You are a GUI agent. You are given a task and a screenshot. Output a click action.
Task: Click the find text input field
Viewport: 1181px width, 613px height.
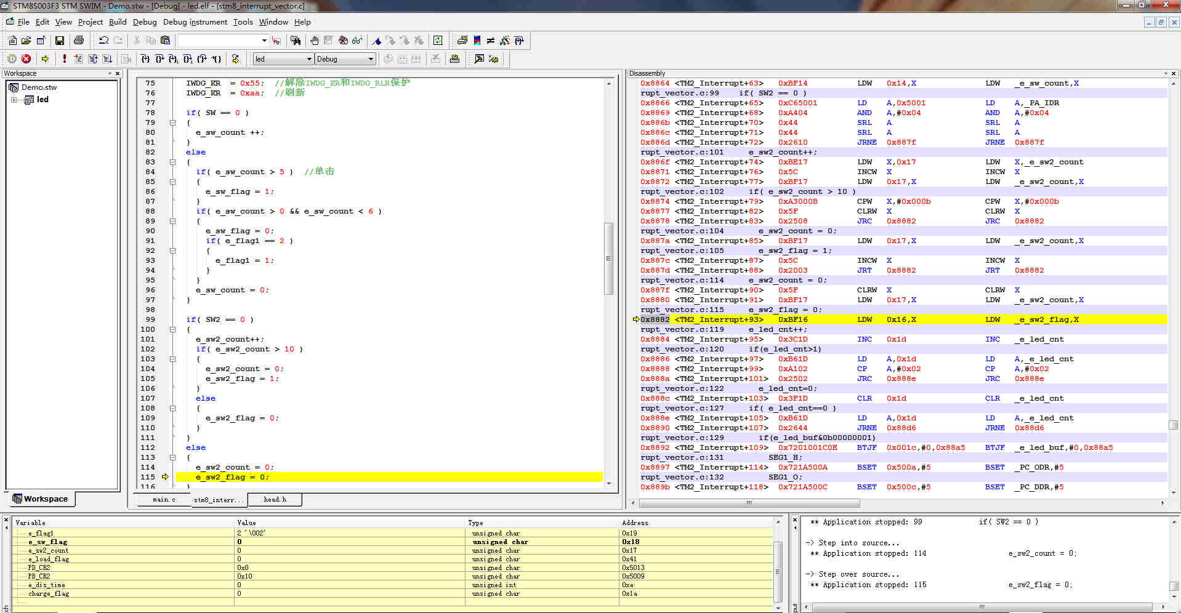click(219, 41)
